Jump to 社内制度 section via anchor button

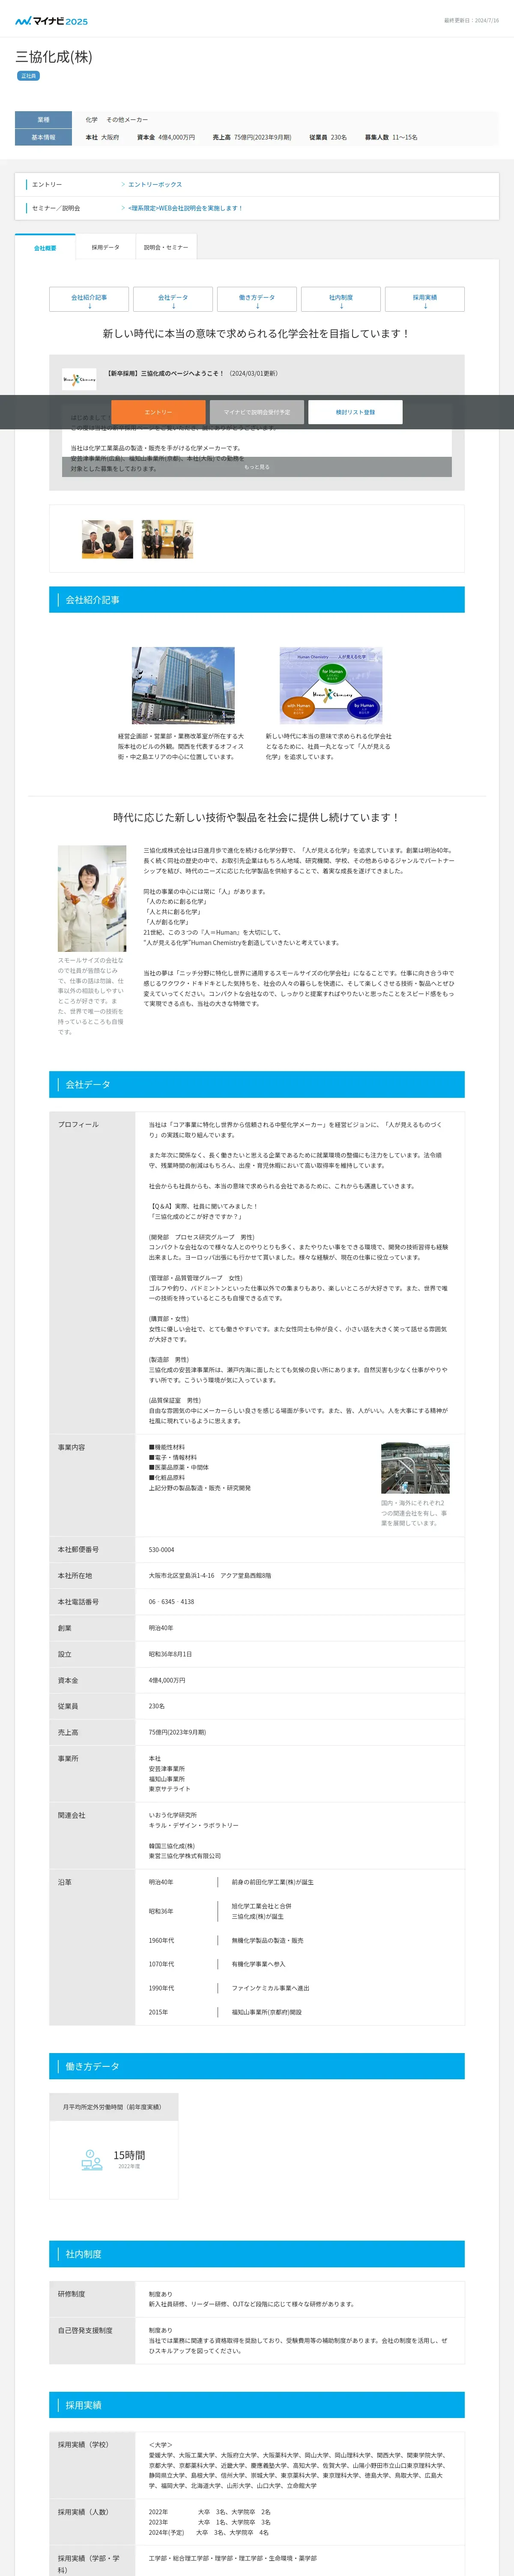point(341,299)
